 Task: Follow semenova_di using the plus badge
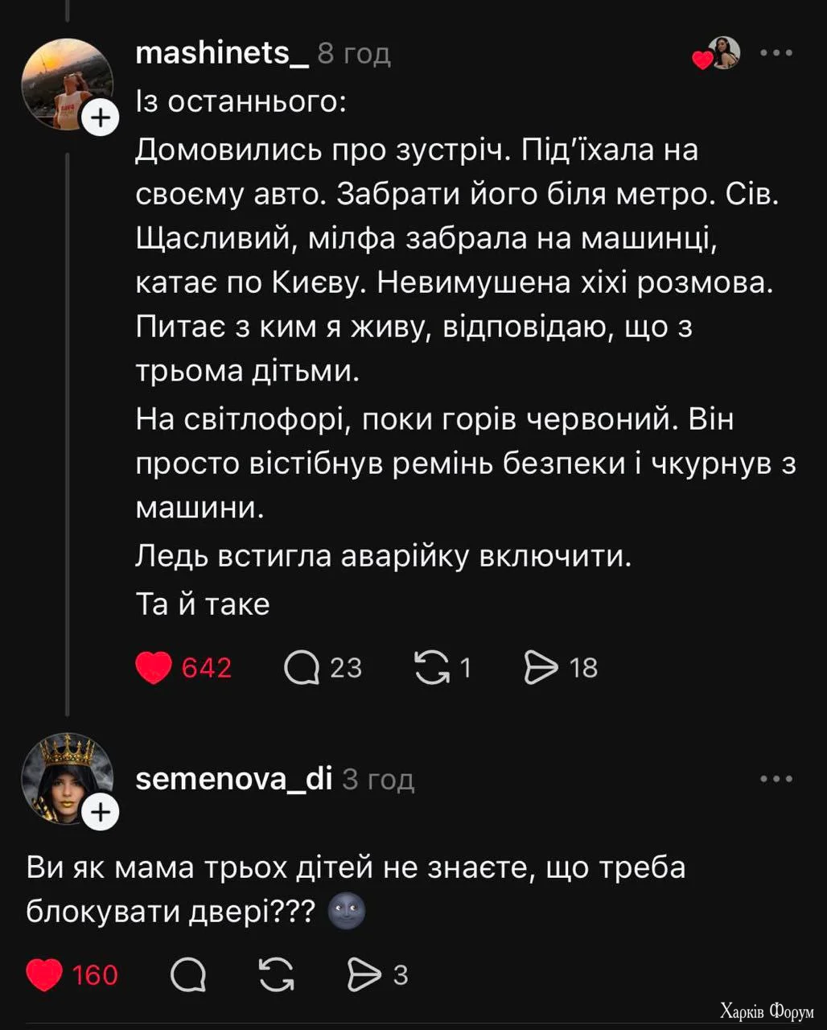pyautogui.click(x=101, y=814)
